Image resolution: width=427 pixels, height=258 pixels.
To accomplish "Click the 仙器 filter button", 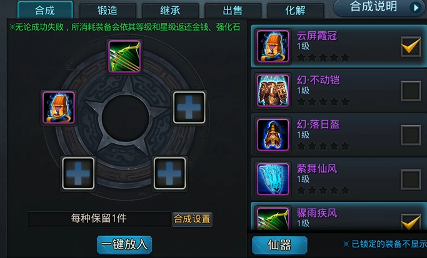I will [279, 245].
